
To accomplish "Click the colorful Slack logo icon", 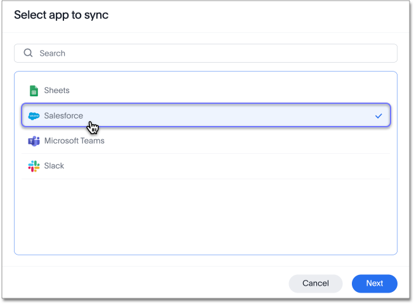I will click(34, 166).
